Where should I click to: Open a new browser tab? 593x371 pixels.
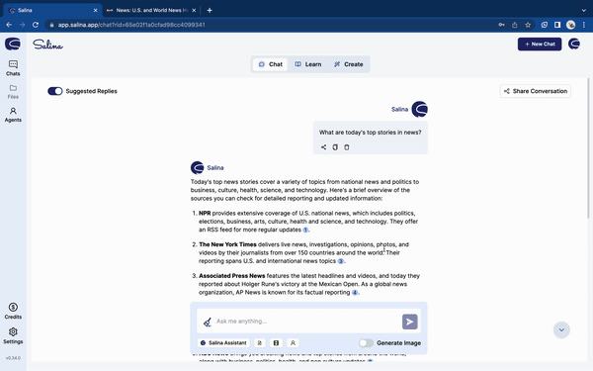(x=210, y=10)
